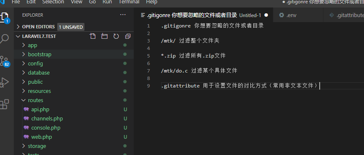Open Explorer more actions ellipsis

123,15
